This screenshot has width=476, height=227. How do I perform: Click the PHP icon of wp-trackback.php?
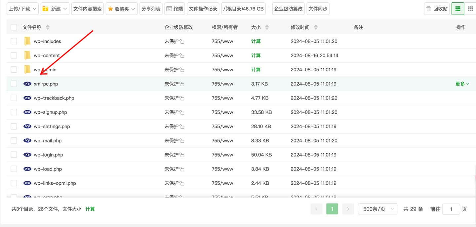(27, 98)
